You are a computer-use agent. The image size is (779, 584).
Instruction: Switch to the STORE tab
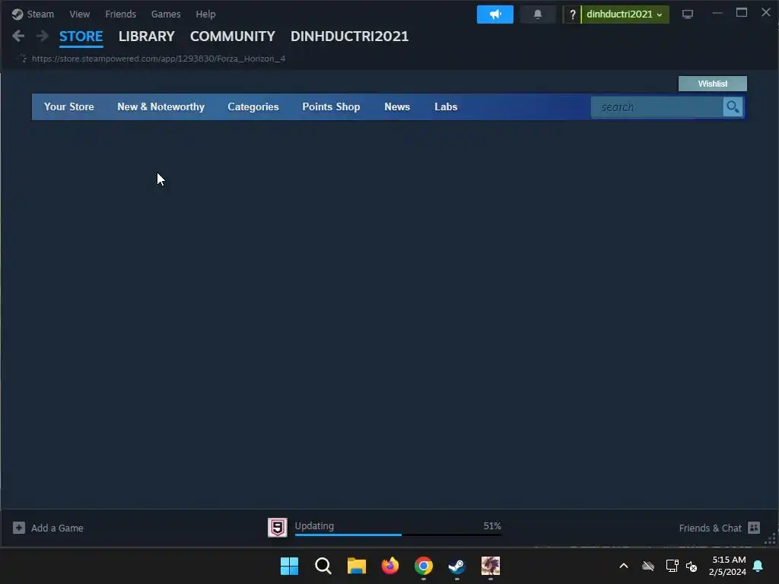pos(81,36)
